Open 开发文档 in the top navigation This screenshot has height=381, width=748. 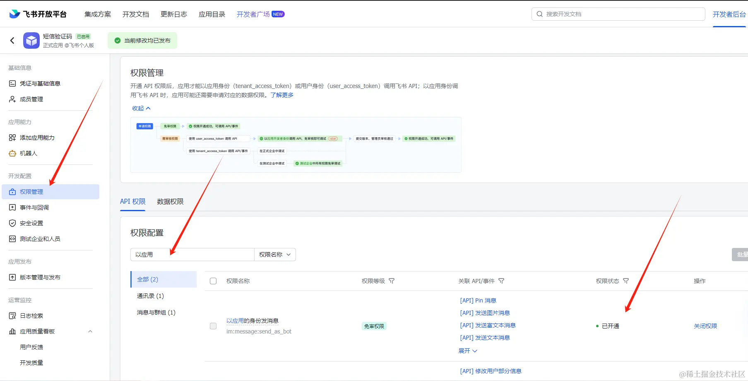pos(136,14)
